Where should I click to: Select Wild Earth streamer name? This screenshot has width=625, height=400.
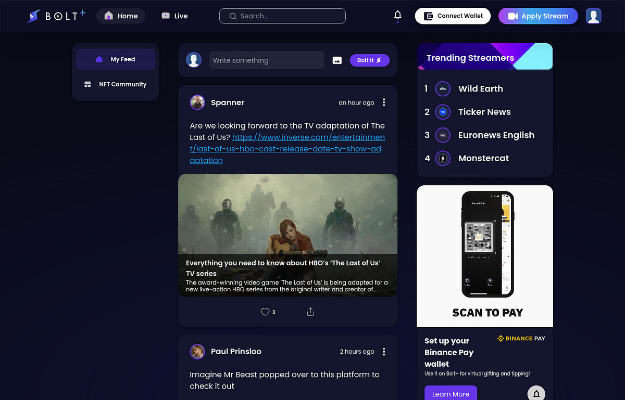pyautogui.click(x=481, y=89)
